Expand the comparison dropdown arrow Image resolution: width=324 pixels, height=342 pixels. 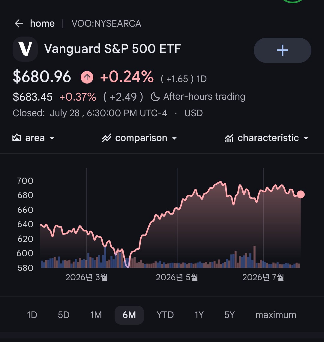[174, 138]
